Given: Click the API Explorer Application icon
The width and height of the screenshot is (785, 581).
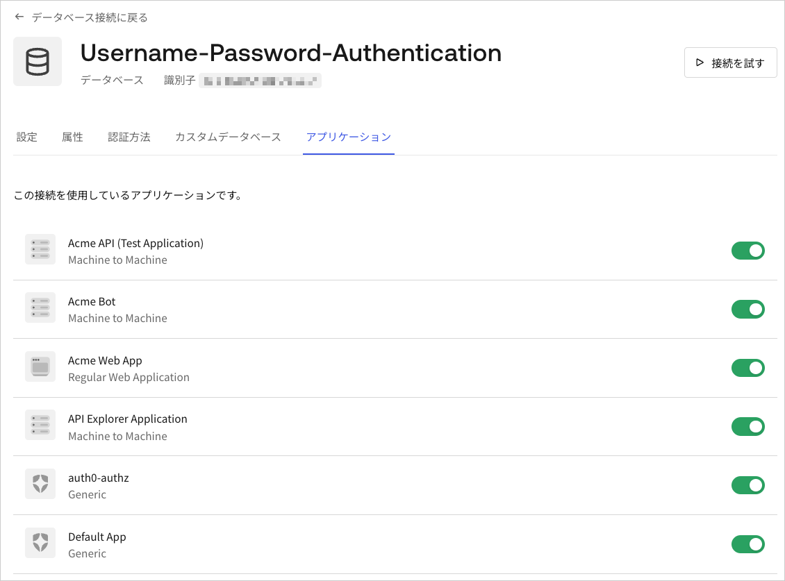Looking at the screenshot, I should click(40, 425).
